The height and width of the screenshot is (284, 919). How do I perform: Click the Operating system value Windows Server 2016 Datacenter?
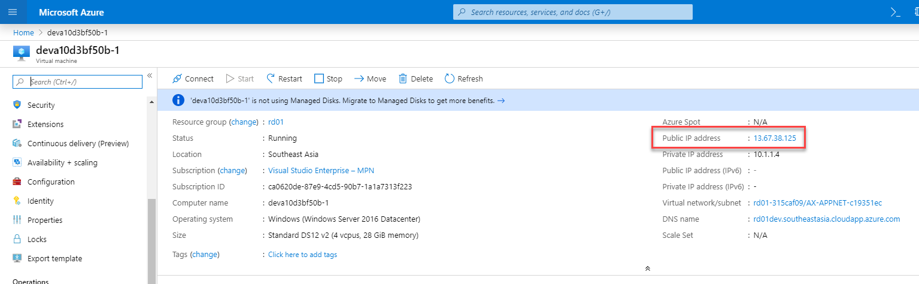(x=344, y=219)
